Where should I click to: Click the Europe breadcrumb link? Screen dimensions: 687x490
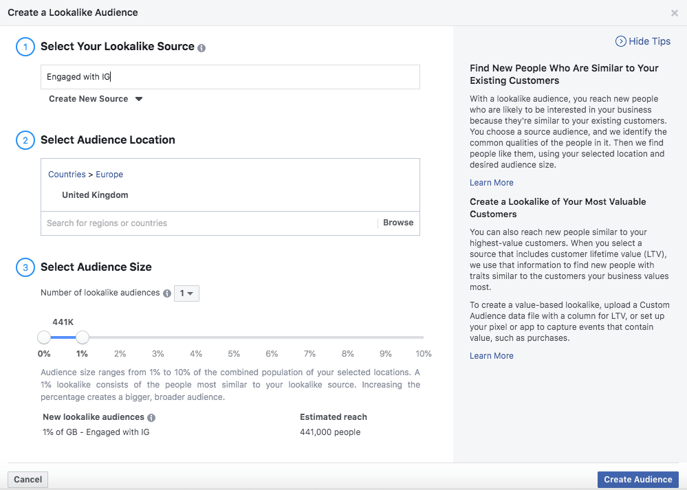pyautogui.click(x=109, y=175)
